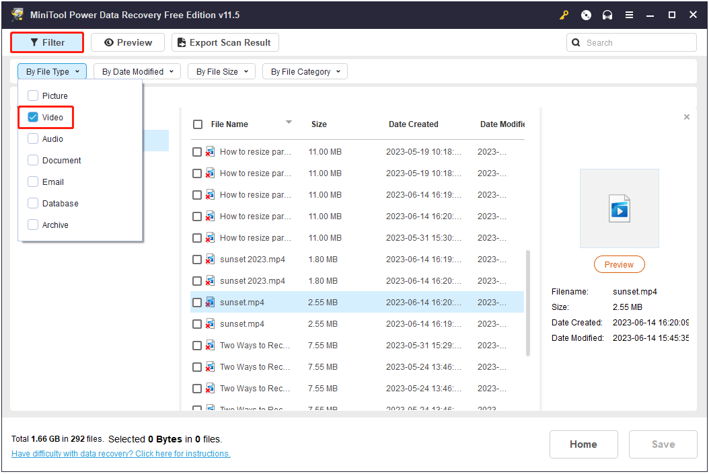The width and height of the screenshot is (709, 474).
Task: Click Export Scan Result
Action: pos(225,42)
